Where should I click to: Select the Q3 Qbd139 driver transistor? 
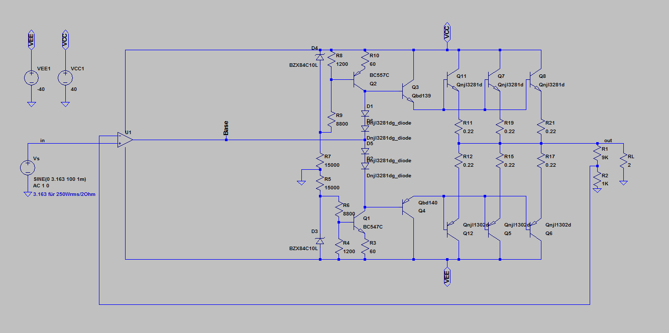(408, 91)
